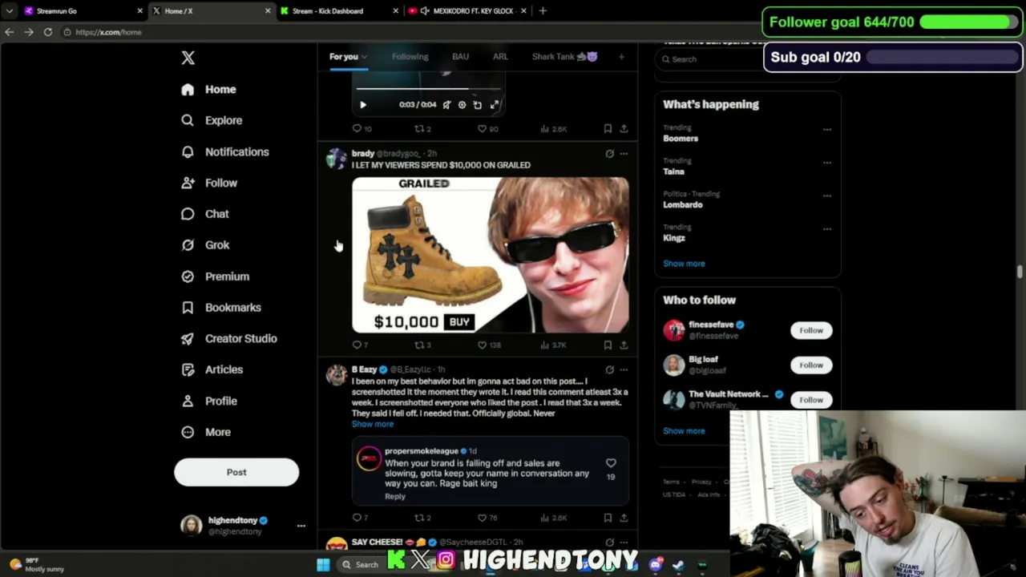
Task: Launch Grok from the sidebar
Action: tap(205, 245)
